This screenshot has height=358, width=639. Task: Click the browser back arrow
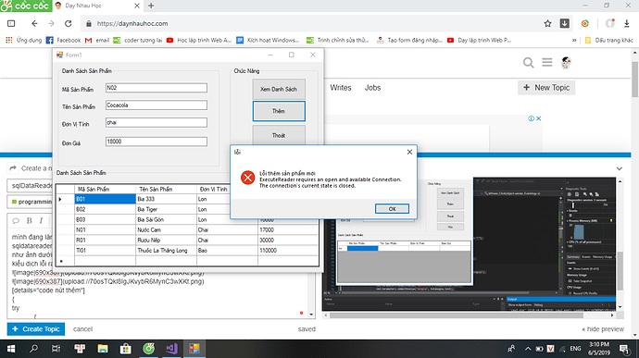[34, 24]
